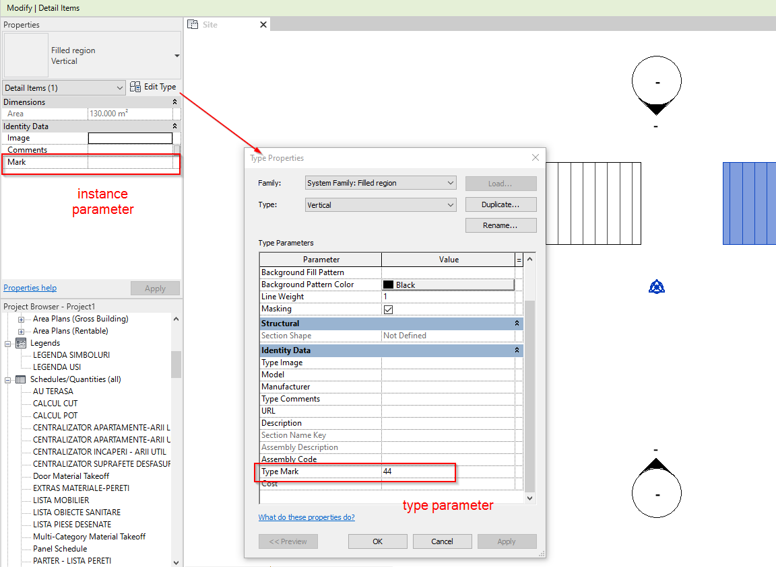Click the Edit Type icon in Properties palette
The width and height of the screenshot is (776, 567).
(x=134, y=86)
